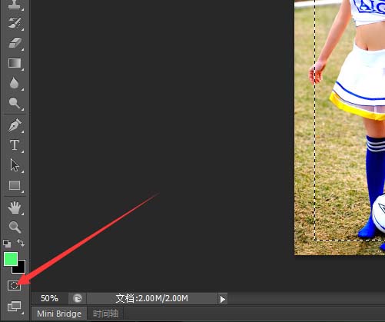Switch to the 时间轴 timeline tab

pyautogui.click(x=105, y=314)
